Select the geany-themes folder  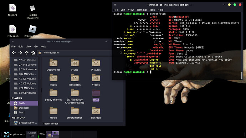click(x=53, y=95)
